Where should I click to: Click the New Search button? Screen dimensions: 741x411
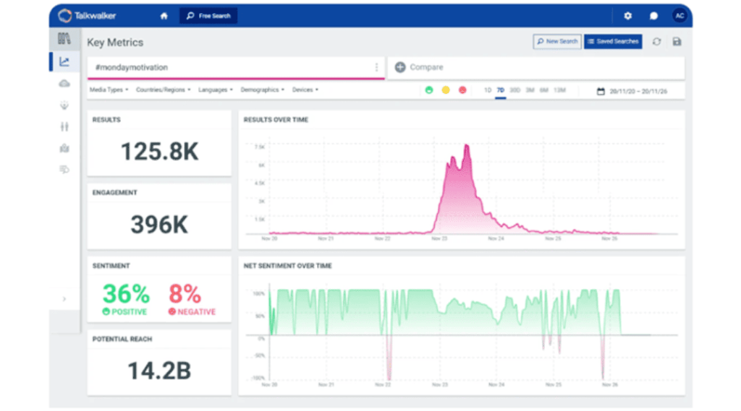tap(557, 42)
